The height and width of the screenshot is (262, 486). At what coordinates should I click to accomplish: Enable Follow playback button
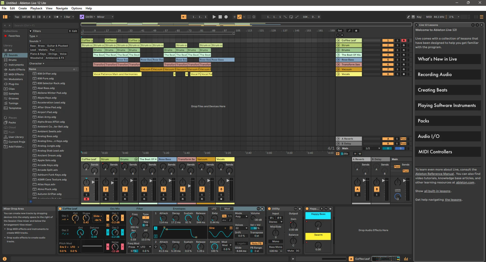[x=184, y=17]
